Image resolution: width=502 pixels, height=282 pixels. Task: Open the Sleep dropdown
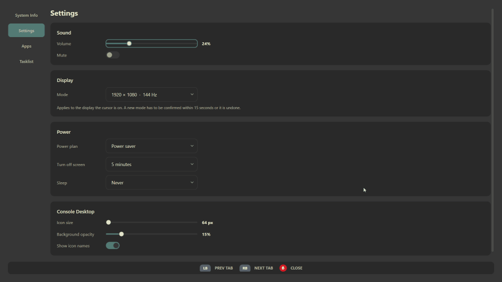tap(152, 183)
